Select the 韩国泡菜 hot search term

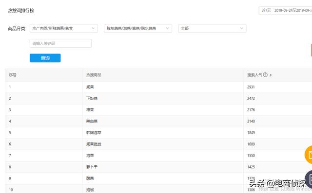(94, 133)
